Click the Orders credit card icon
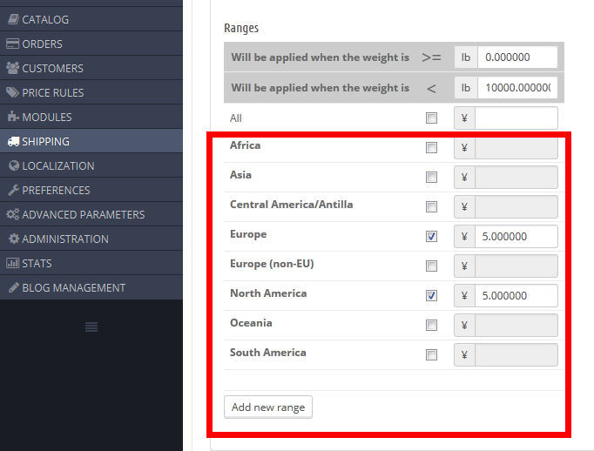This screenshot has height=451, width=594. click(13, 44)
